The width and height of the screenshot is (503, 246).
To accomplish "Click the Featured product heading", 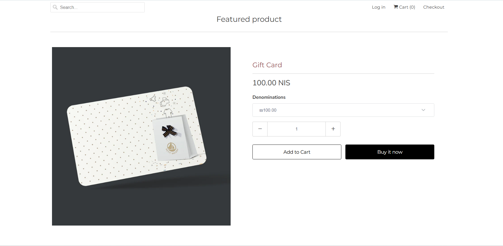I will pyautogui.click(x=249, y=19).
